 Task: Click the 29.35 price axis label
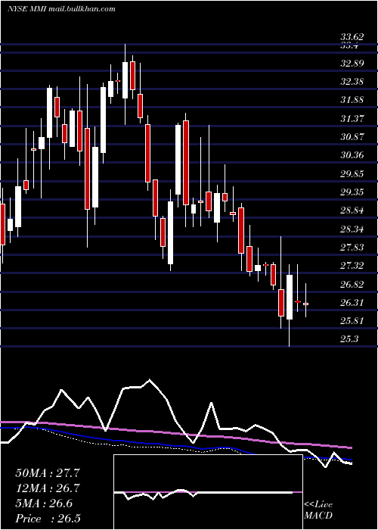tap(353, 192)
